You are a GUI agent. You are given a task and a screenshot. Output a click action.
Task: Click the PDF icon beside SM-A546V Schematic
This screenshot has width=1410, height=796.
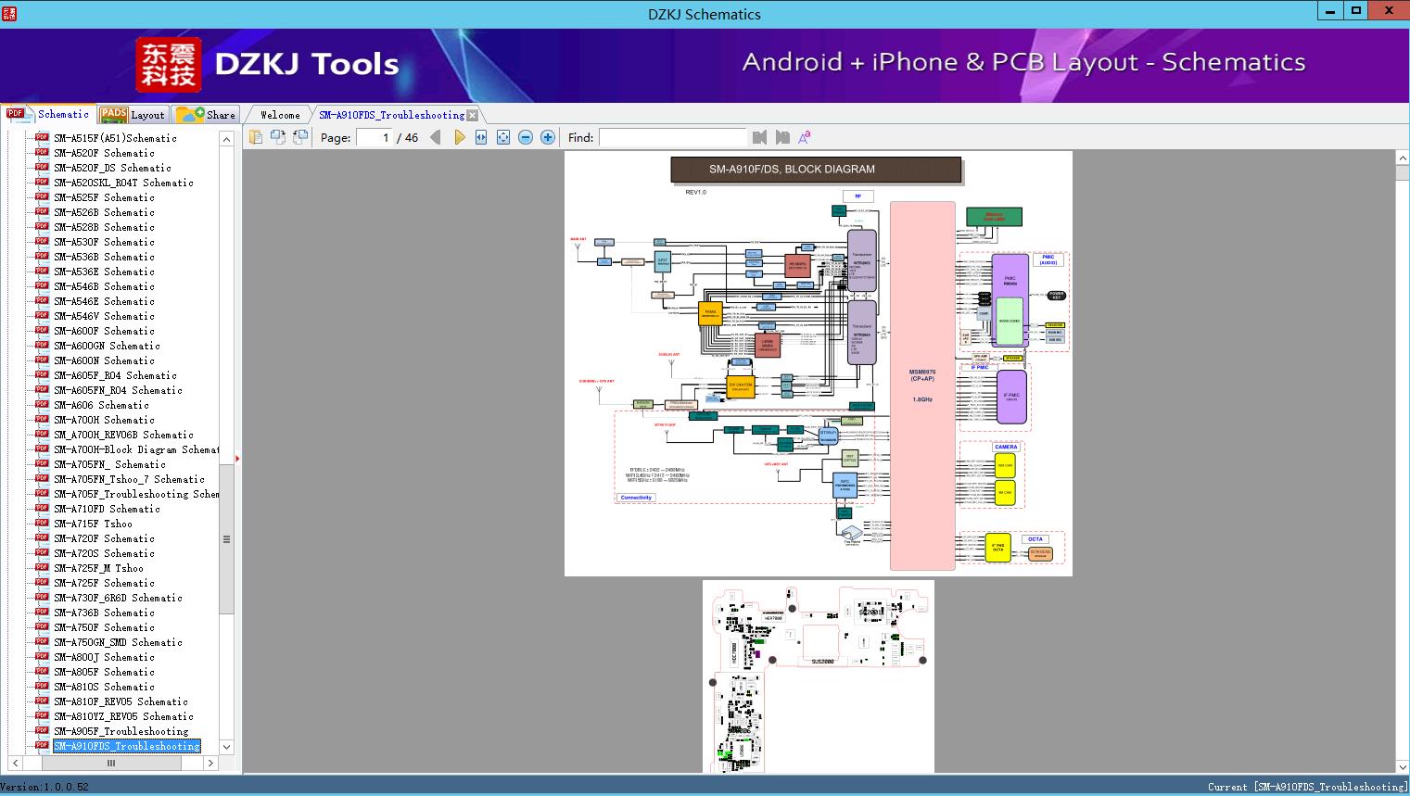[x=42, y=316]
